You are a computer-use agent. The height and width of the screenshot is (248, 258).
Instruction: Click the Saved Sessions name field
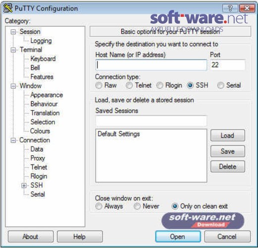[x=151, y=121]
